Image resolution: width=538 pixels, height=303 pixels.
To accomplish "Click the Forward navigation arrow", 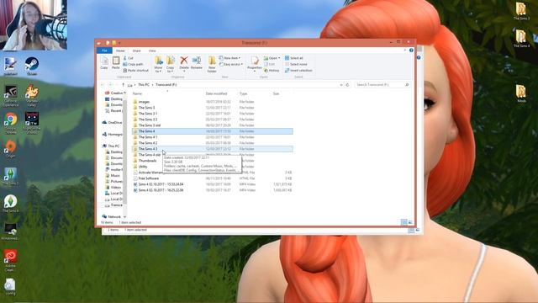I will [x=110, y=84].
